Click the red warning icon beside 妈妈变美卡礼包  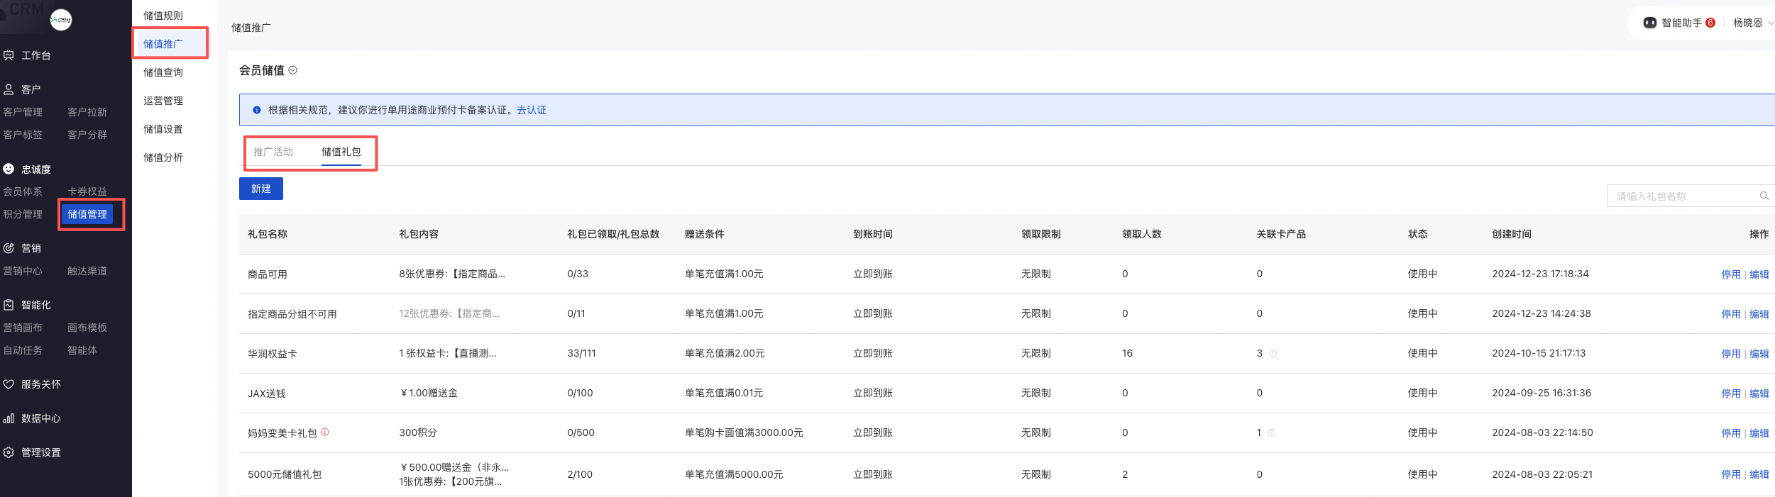pyautogui.click(x=325, y=432)
